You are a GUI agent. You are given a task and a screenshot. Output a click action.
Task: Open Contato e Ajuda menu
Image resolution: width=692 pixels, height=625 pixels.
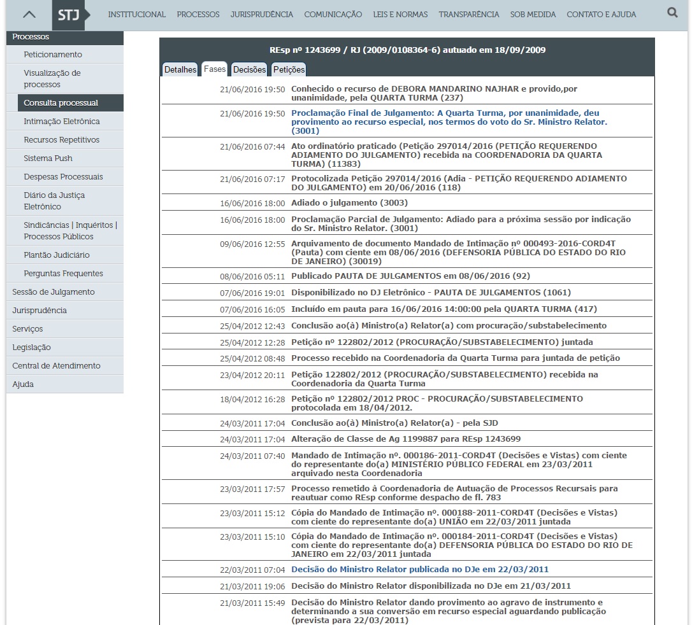pos(601,14)
